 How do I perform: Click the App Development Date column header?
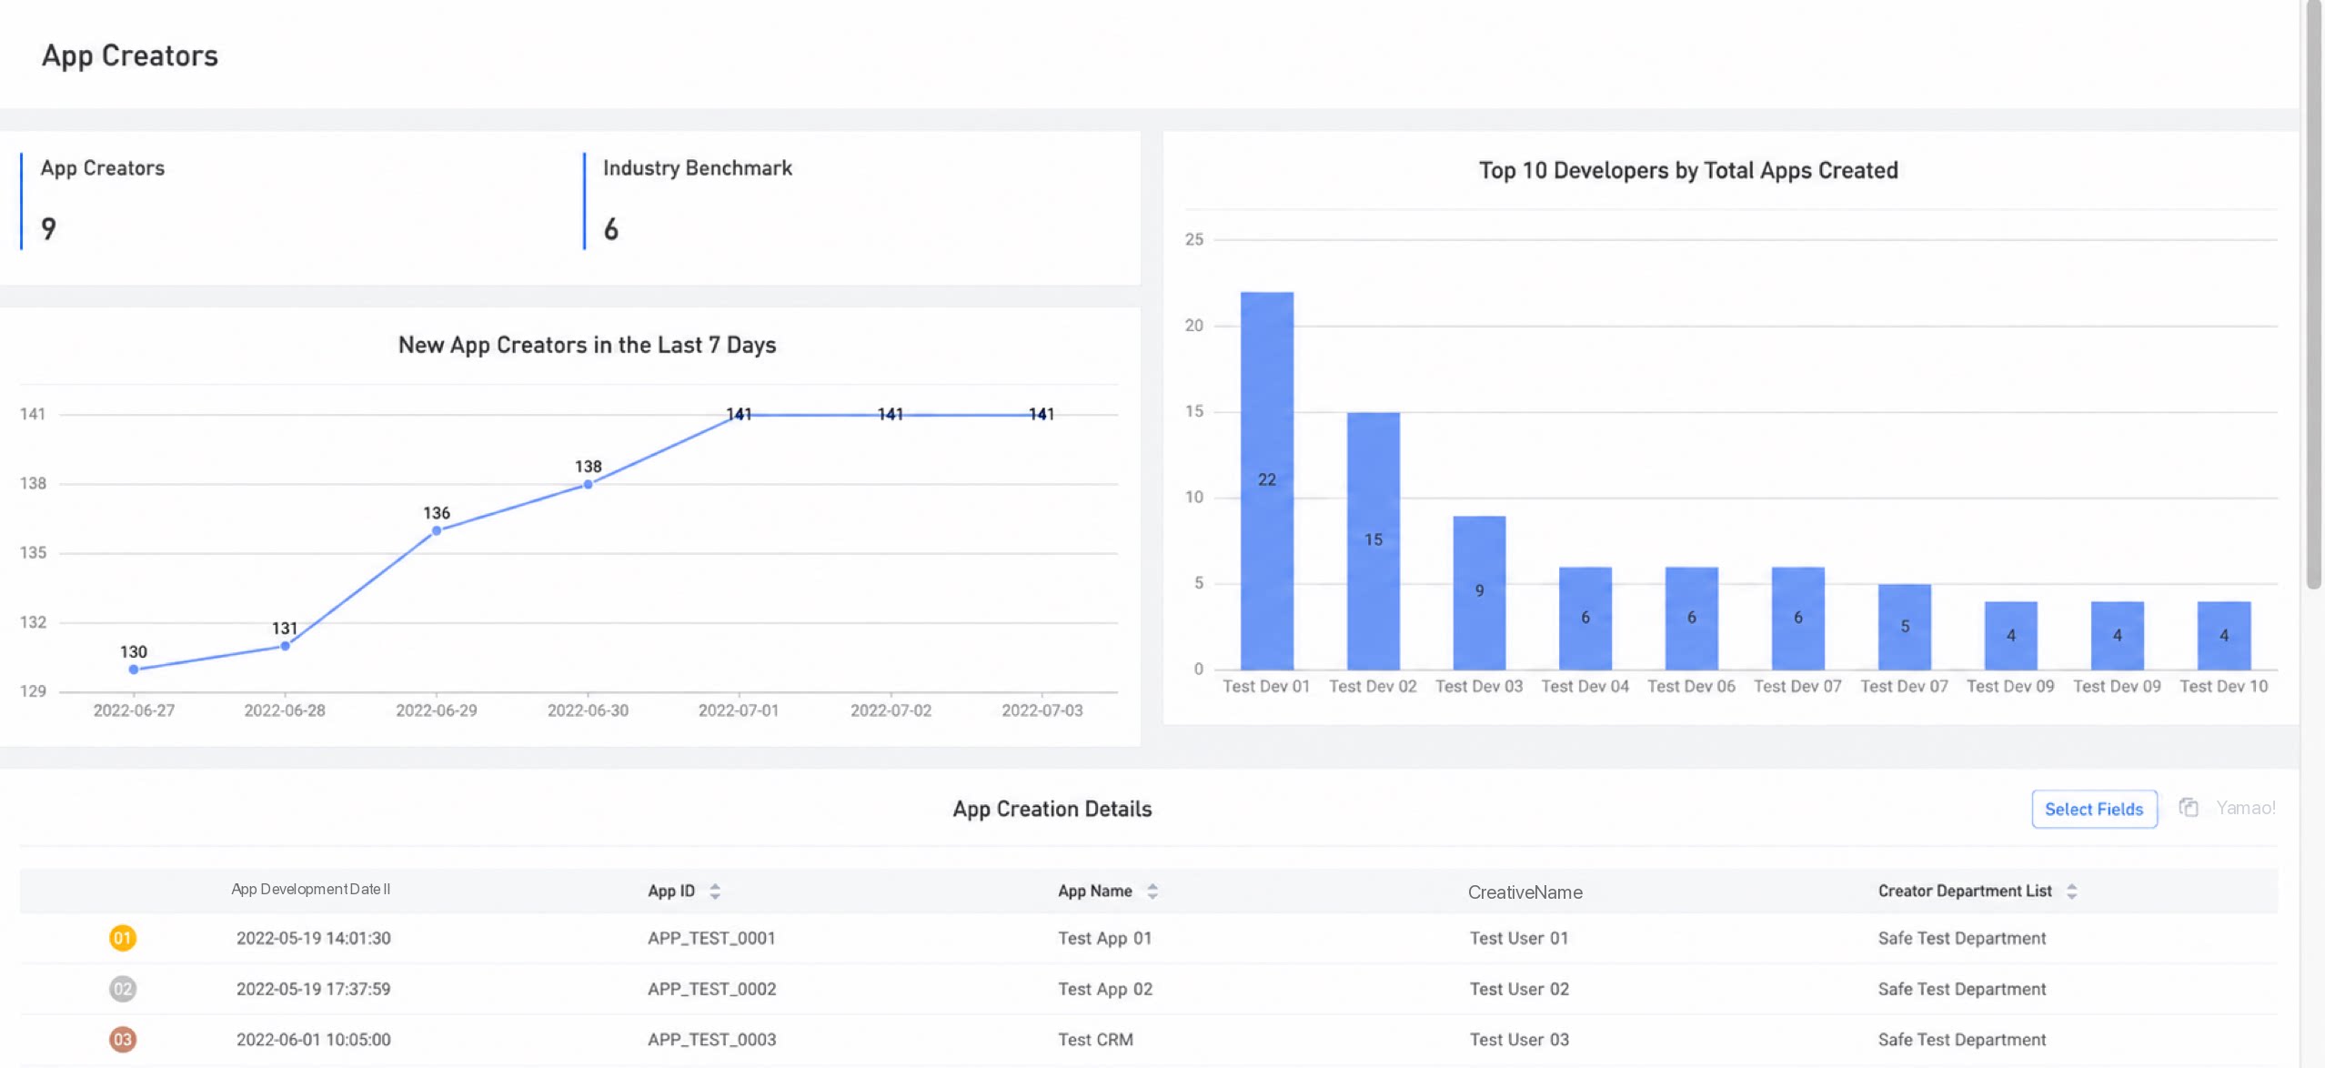point(310,890)
